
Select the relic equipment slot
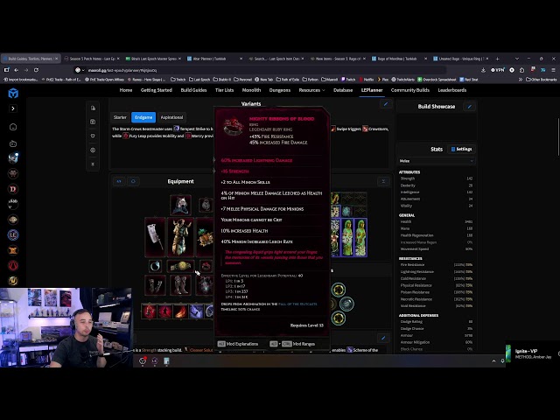(x=206, y=285)
